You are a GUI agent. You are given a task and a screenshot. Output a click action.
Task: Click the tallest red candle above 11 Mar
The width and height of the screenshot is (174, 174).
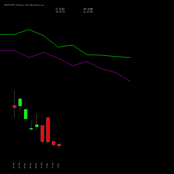pos(48,130)
